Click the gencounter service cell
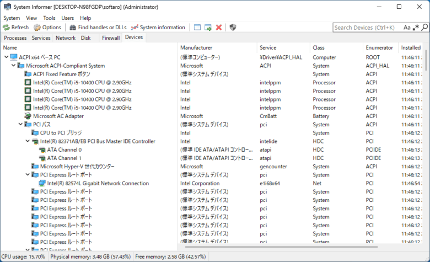Screen dimensions: 430x262 [x=273, y=167]
